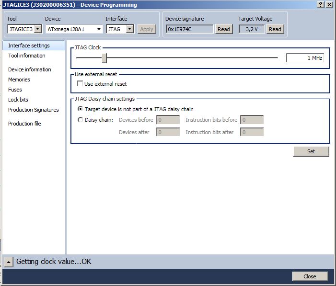Enable the Use external reset checkbox
This screenshot has height=286, width=336.
tap(80, 83)
